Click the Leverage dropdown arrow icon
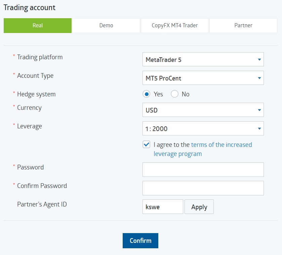 click(x=259, y=129)
